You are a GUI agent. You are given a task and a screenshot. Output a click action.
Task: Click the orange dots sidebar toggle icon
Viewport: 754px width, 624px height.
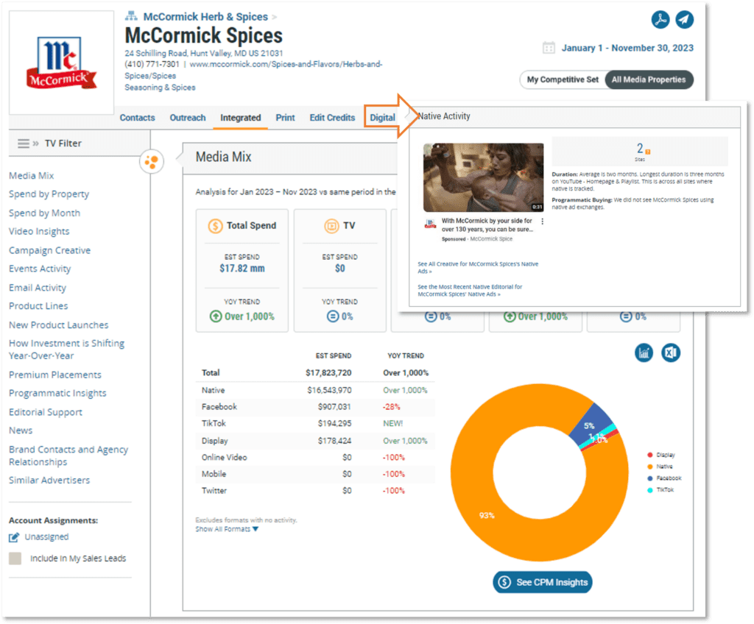click(152, 162)
